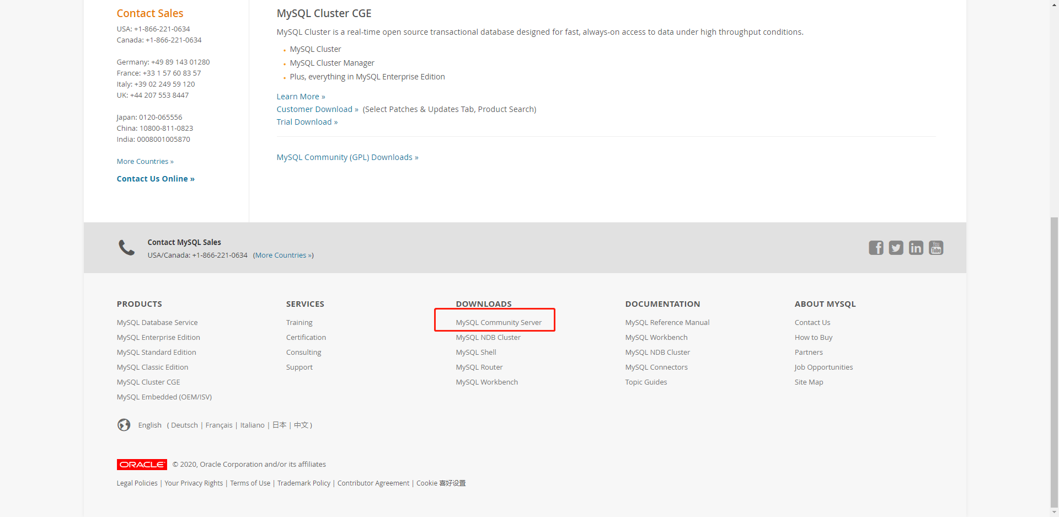
Task: Click MySQL Router download link
Action: (479, 367)
